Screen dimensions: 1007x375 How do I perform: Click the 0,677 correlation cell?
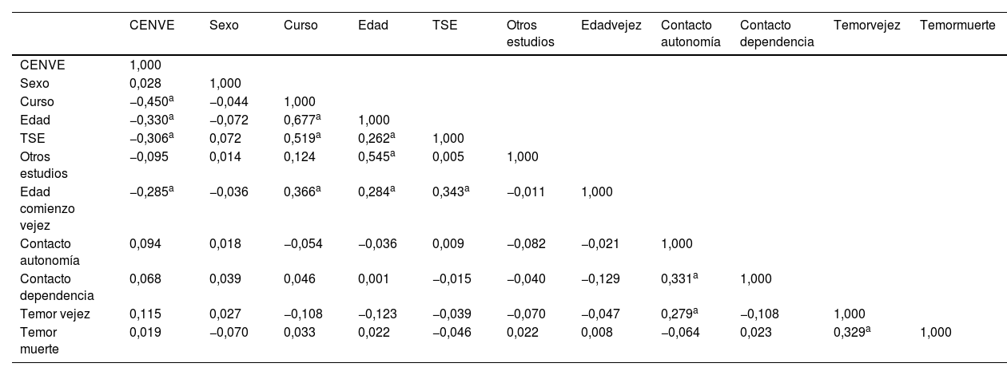coord(301,120)
